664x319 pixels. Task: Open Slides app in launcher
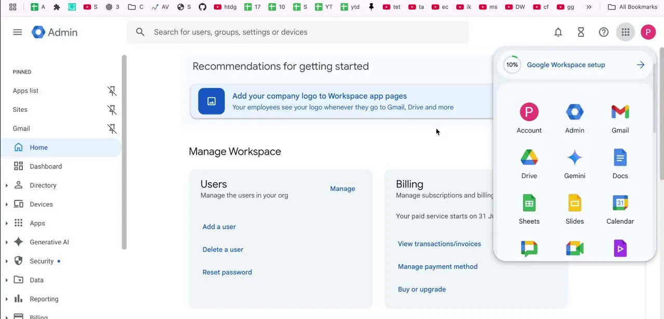pos(575,210)
